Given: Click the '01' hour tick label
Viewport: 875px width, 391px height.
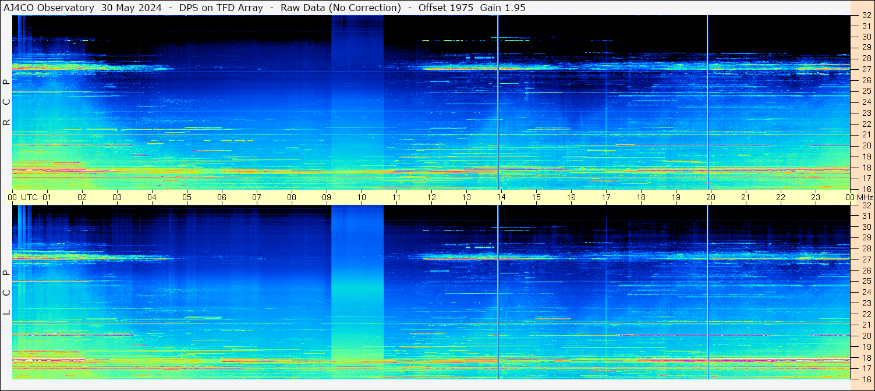Looking at the screenshot, I should point(47,197).
